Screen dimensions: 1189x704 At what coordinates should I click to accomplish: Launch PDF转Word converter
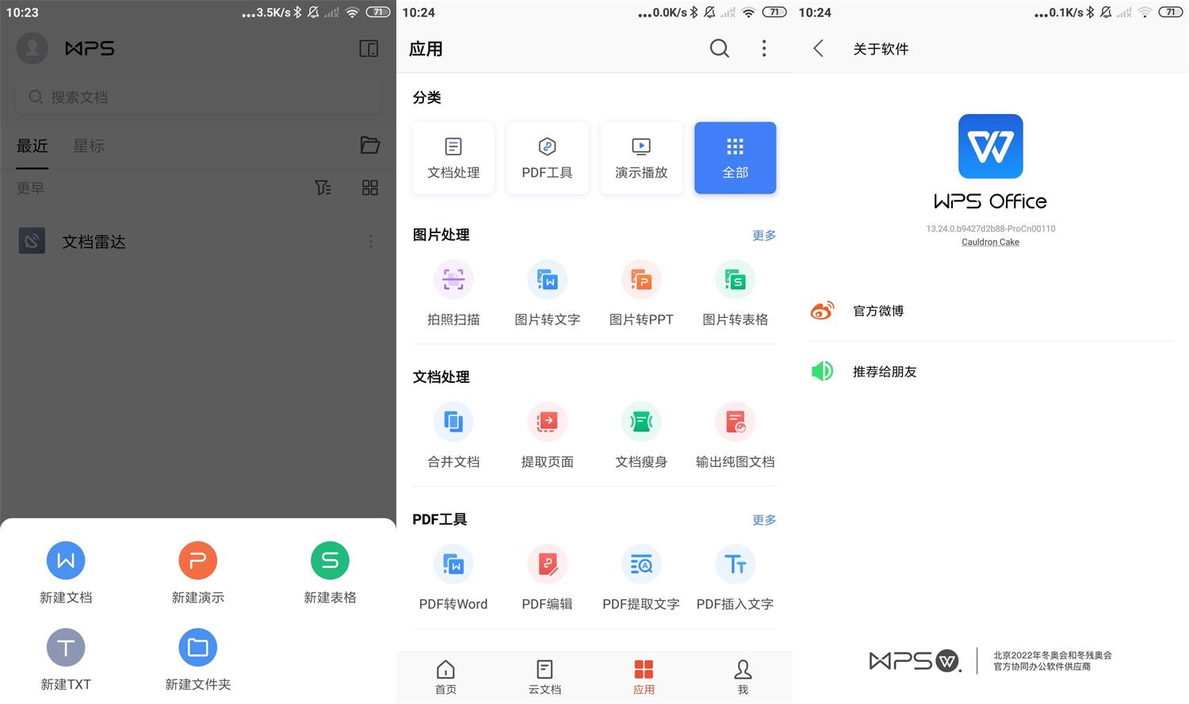coord(453,576)
